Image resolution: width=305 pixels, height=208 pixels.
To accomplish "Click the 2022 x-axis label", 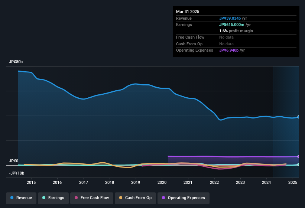I will tap(214, 182).
